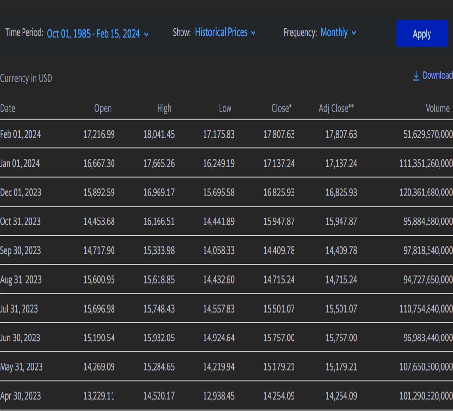
Task: Click the open value 15,190.54
Action: (99, 338)
